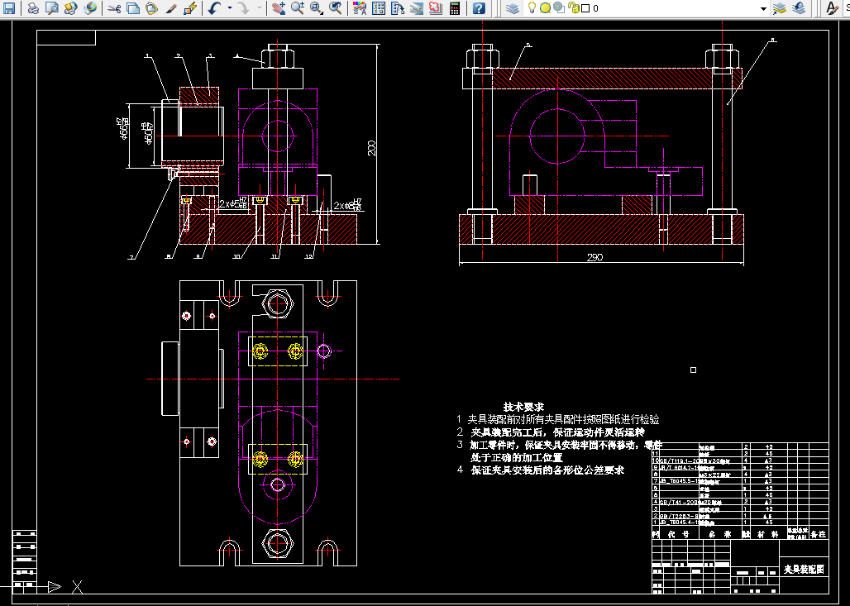850x606 pixels.
Task: Toggle the lock icon for layer 0
Action: 572,8
